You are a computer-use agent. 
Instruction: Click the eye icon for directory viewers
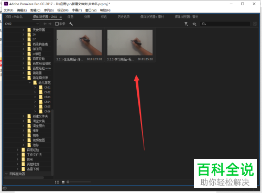click(194, 24)
